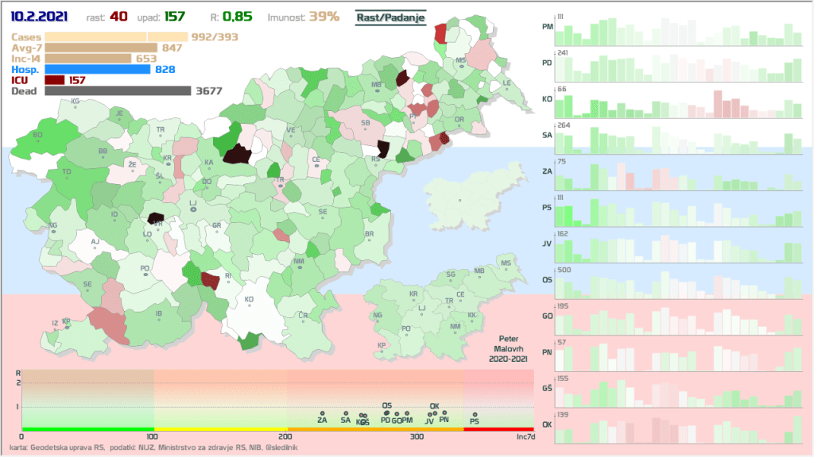Click the Rast/Padanje button
The width and height of the screenshot is (814, 457).
(x=390, y=17)
